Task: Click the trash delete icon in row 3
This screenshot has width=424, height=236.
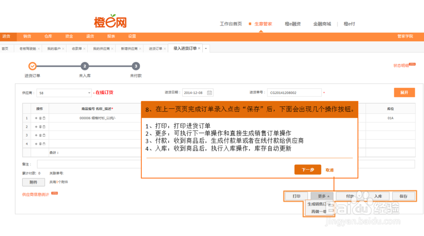Action: [40, 135]
